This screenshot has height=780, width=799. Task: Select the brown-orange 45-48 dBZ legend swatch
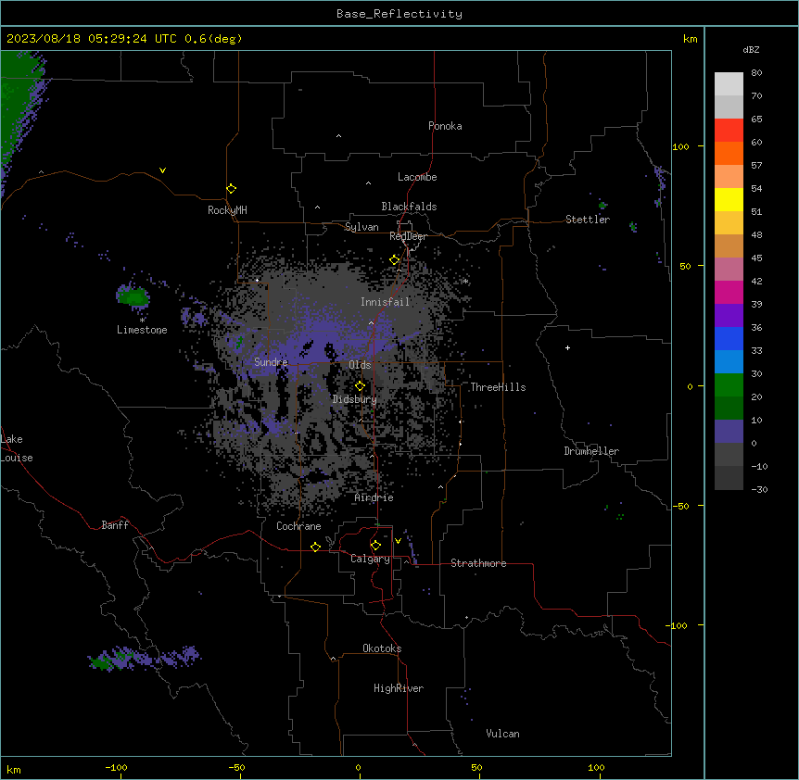coord(729,245)
